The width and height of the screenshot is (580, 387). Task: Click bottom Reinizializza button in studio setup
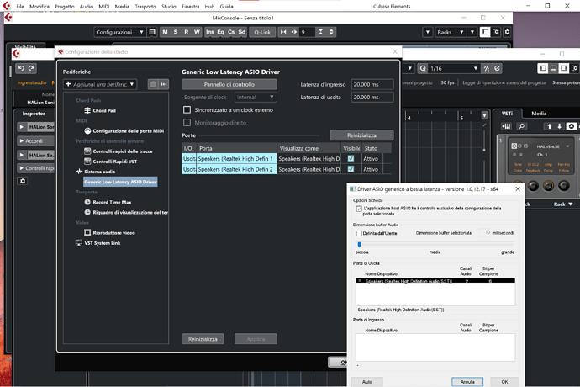tap(203, 339)
